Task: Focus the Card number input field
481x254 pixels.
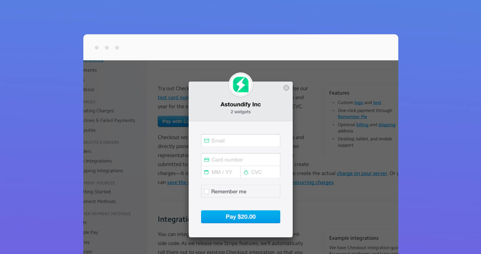Action: pos(240,160)
